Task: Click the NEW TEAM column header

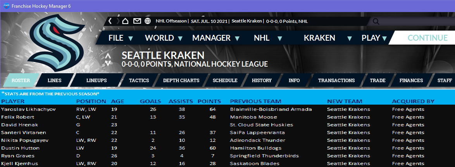Action: (345, 101)
